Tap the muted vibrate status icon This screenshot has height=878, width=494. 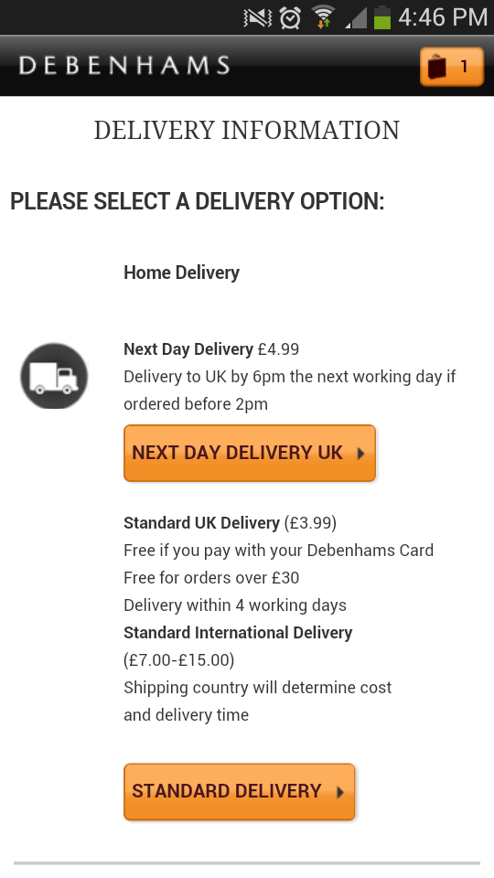(258, 18)
